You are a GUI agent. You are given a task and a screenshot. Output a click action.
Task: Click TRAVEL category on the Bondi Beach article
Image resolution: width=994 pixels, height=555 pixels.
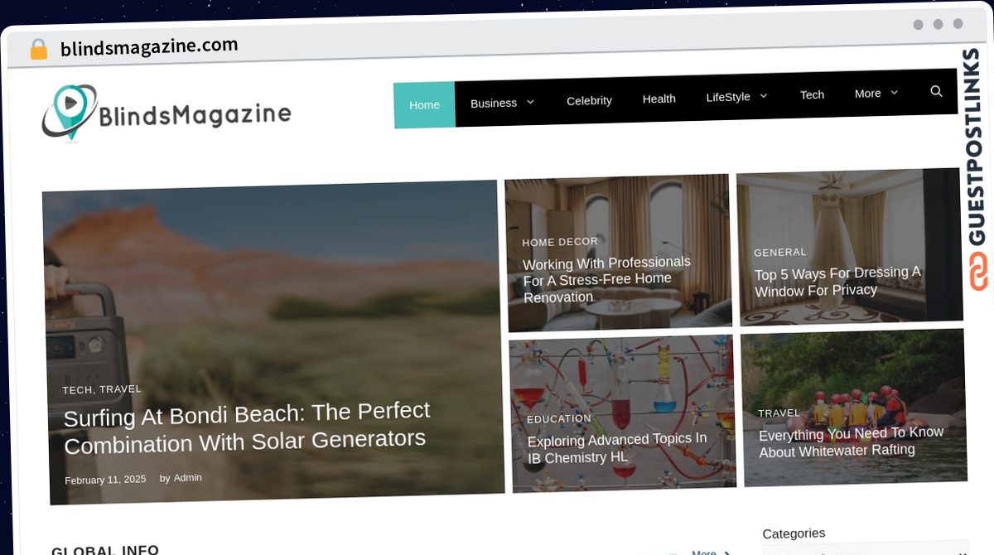tap(121, 389)
